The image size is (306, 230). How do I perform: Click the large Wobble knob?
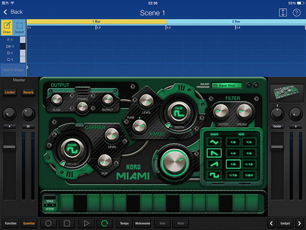tap(175, 162)
